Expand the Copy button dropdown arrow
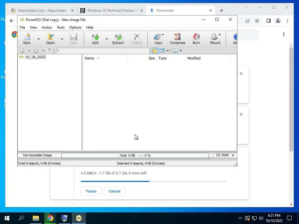The height and width of the screenshot is (224, 299). coord(163,35)
